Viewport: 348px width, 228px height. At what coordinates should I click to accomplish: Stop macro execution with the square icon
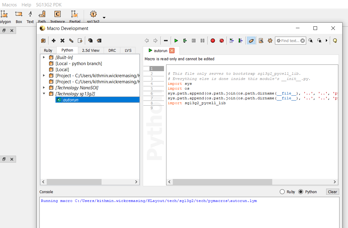coord(194,41)
